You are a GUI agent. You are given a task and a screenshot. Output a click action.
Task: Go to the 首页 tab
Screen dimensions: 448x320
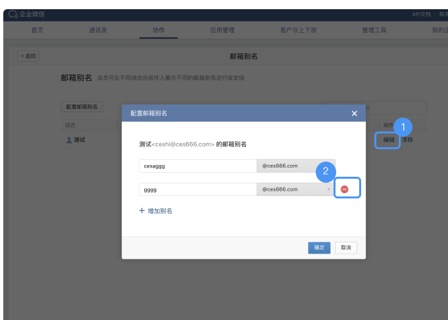[x=37, y=30]
